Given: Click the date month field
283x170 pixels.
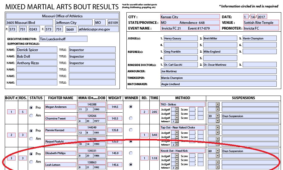Looking at the screenshot, I should (x=246, y=17).
